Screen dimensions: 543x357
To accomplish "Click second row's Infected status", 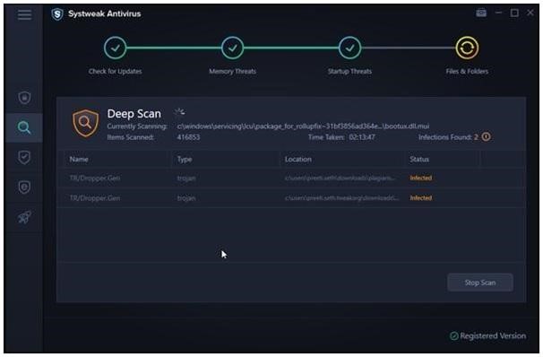I will pos(421,198).
